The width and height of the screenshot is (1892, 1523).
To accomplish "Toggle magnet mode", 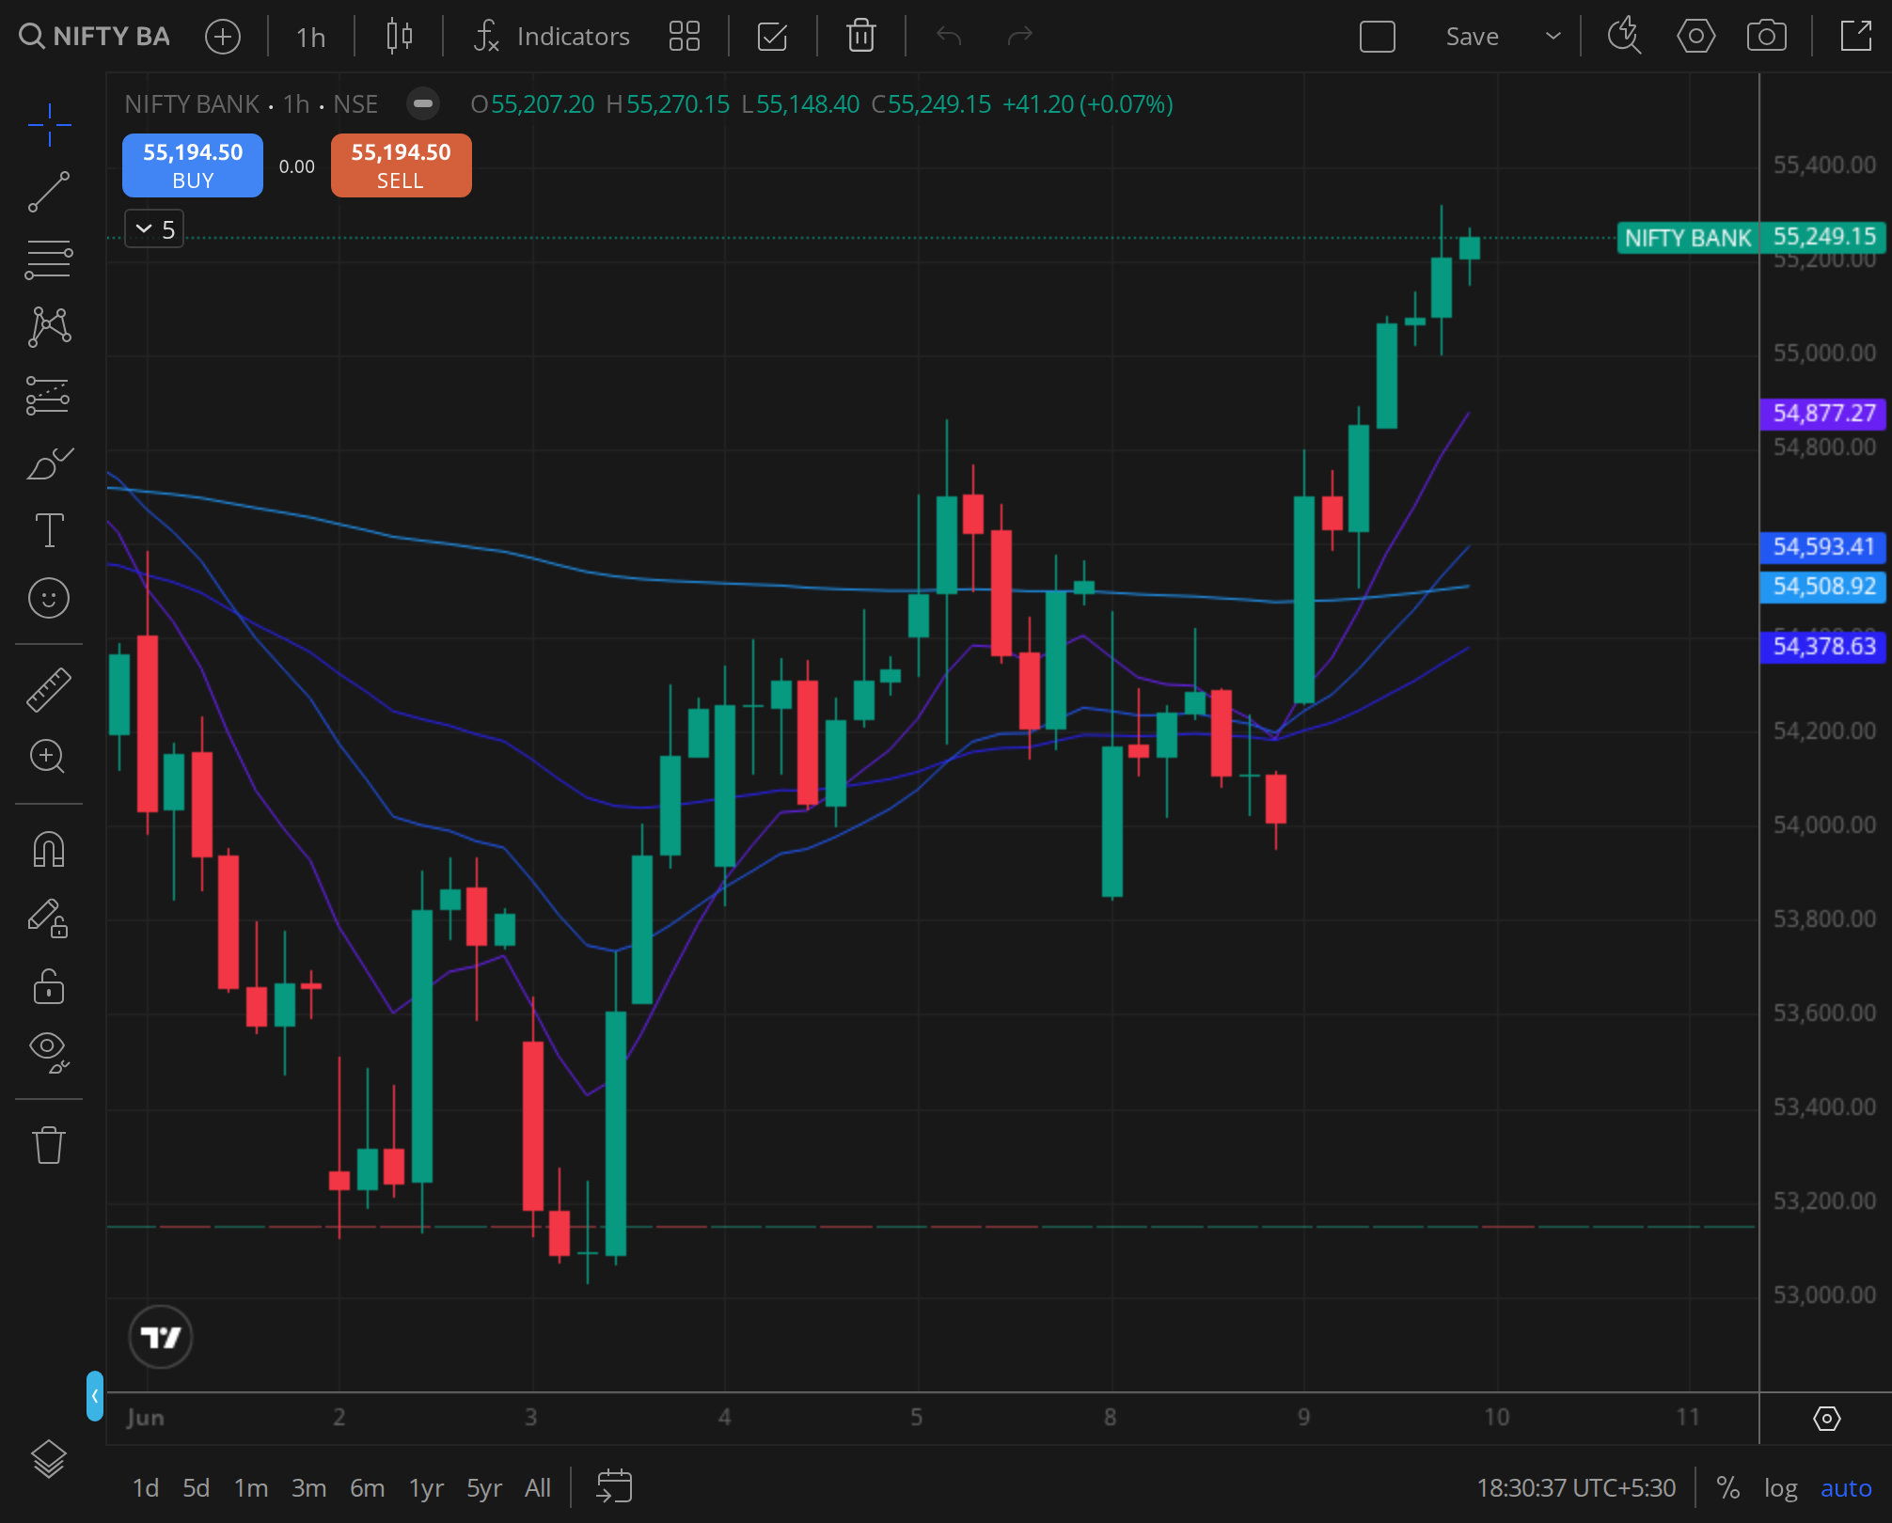I will 49,850.
